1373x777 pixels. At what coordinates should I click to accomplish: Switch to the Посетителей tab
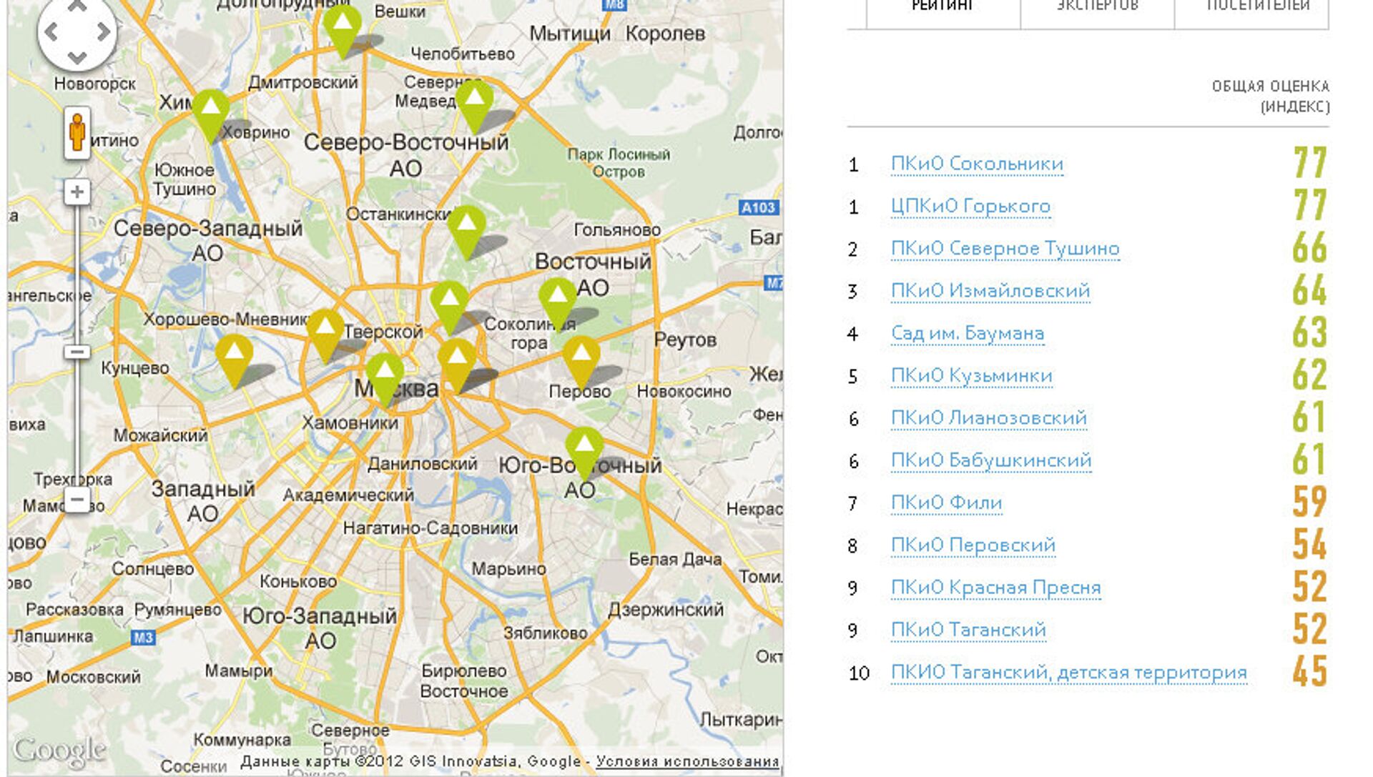click(1258, 7)
